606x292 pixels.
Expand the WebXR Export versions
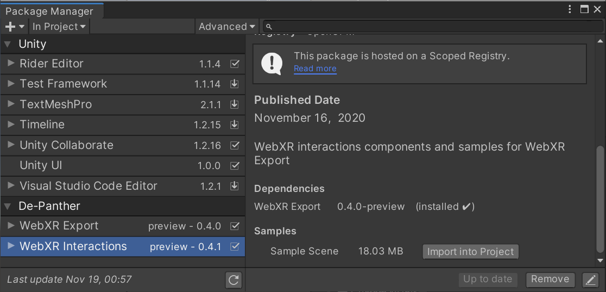(11, 226)
